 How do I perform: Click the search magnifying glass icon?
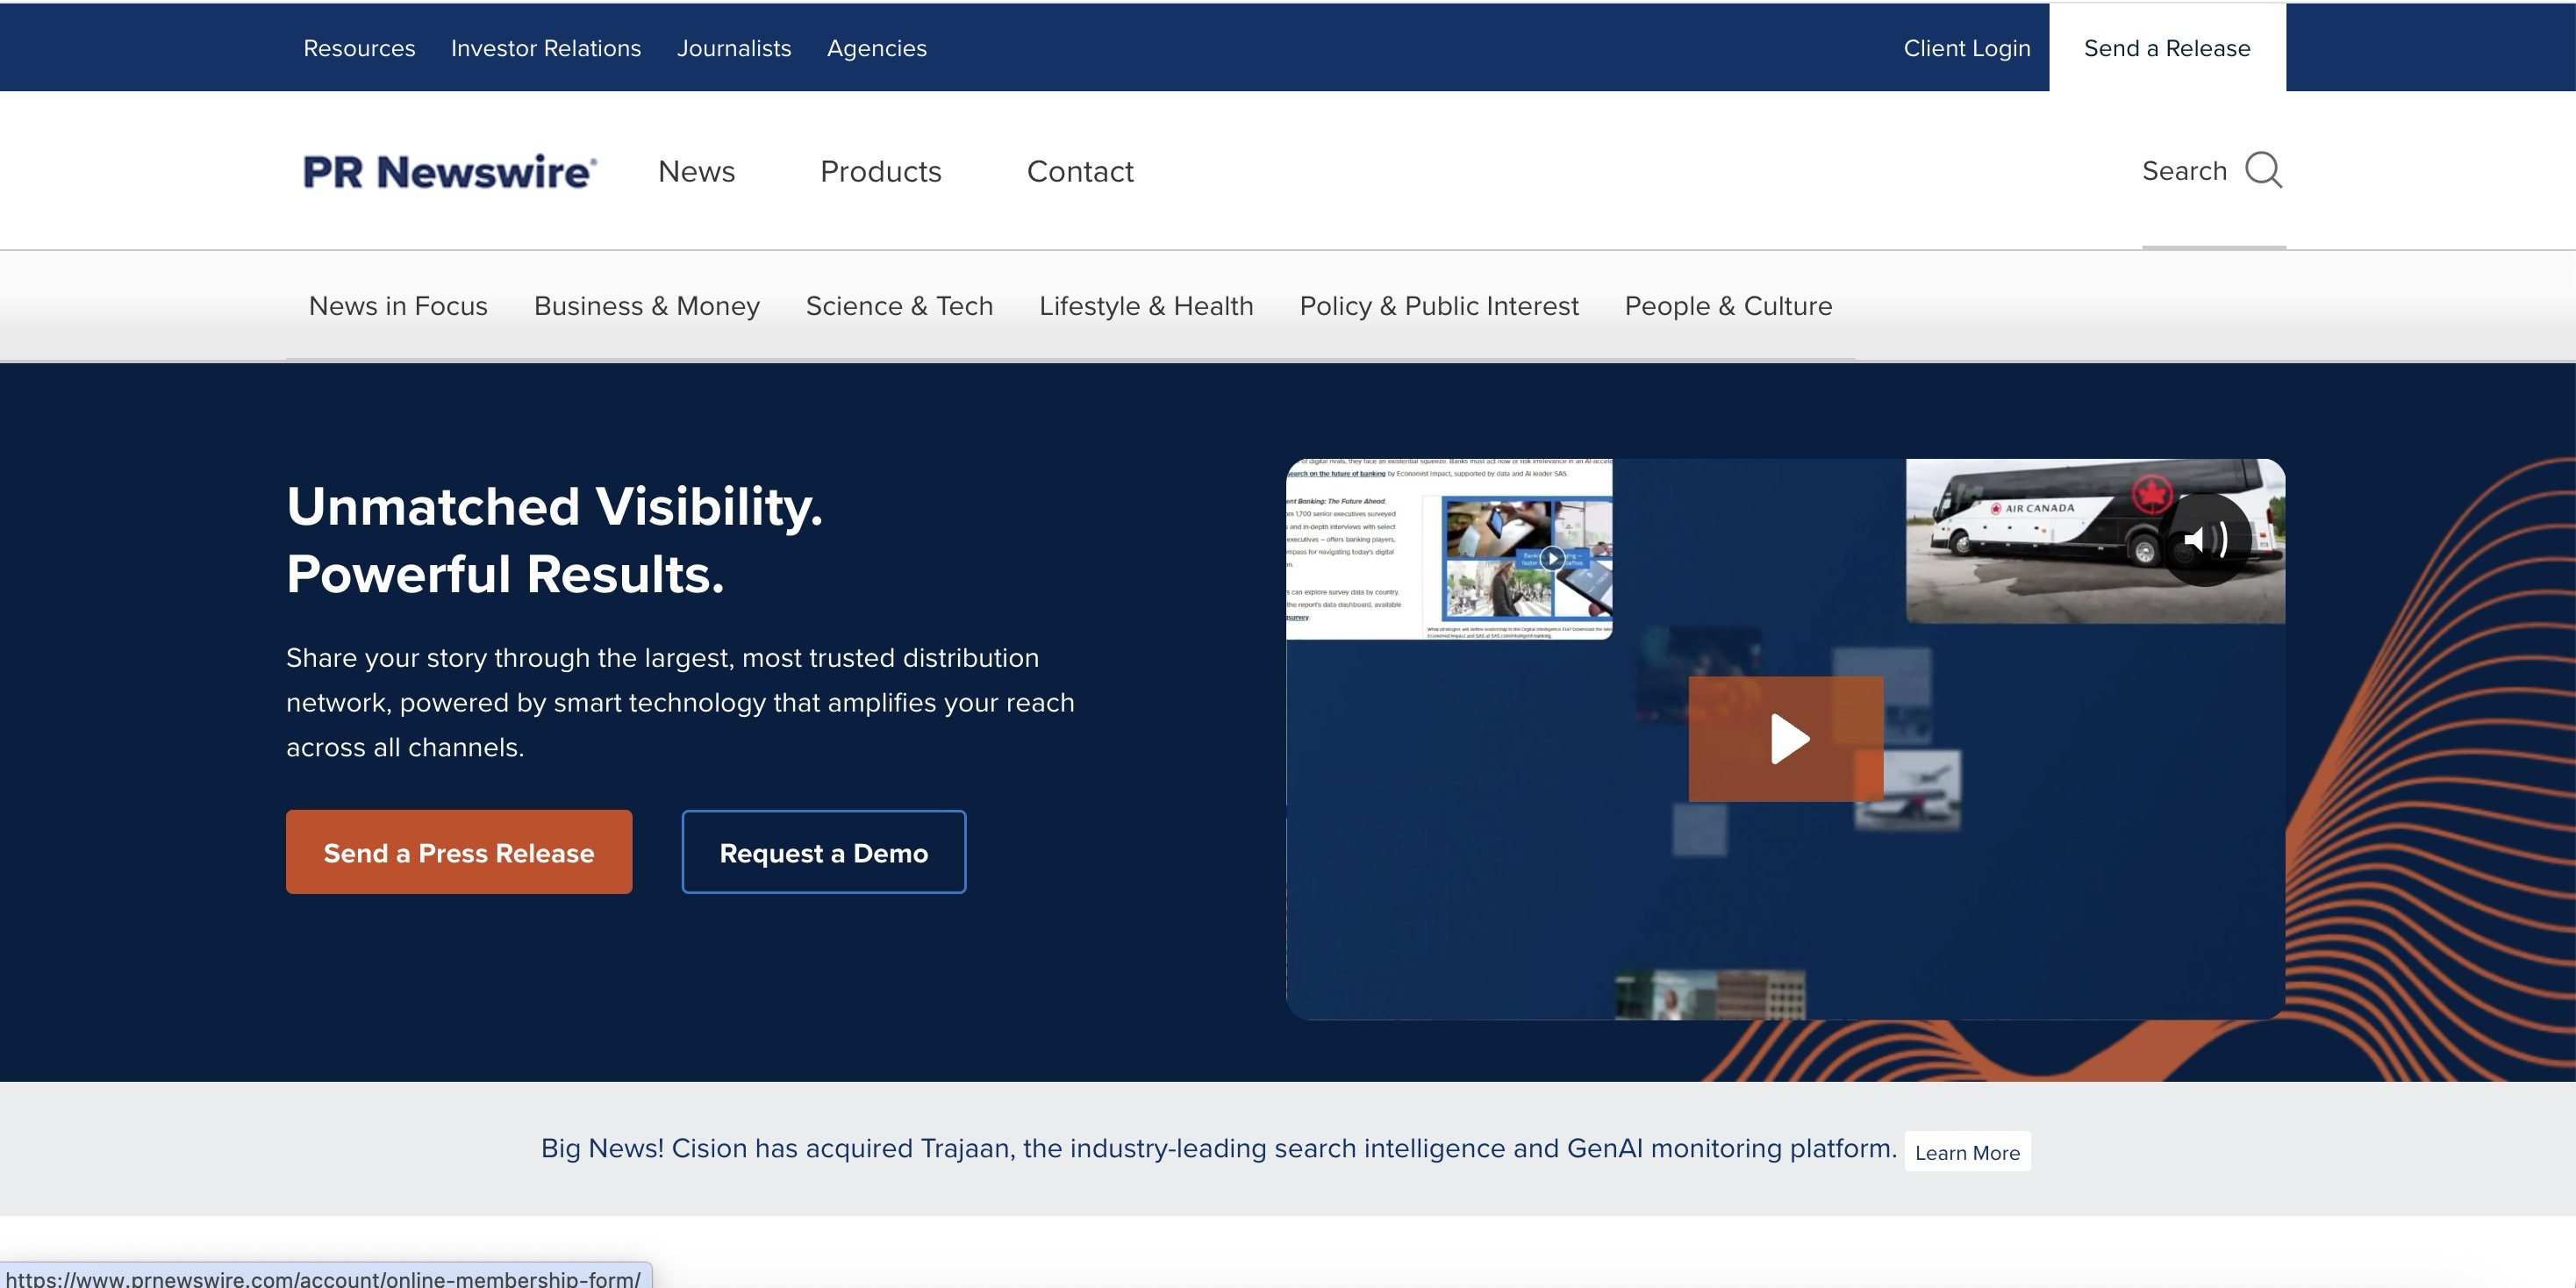point(2263,171)
